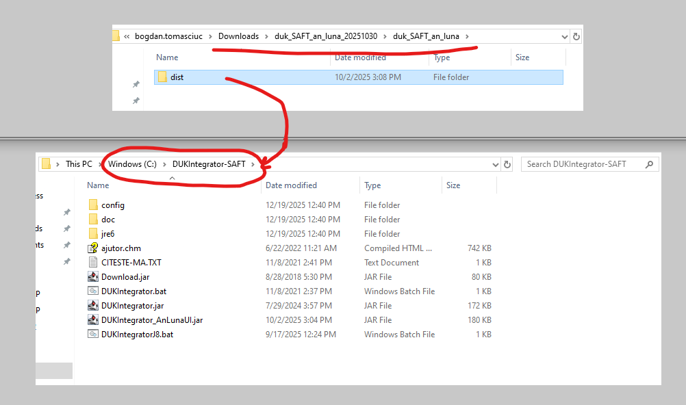Select the DUKIntegrator.bat batch file icon
The image size is (686, 405).
coord(93,291)
